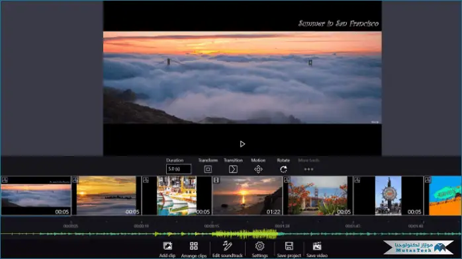Click the Add clip icon
The height and width of the screenshot is (259, 462).
coord(167,246)
